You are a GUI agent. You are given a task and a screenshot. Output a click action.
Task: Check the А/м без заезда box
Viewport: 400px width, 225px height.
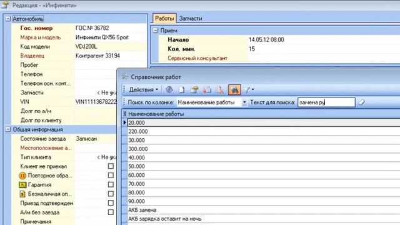[x=111, y=212]
